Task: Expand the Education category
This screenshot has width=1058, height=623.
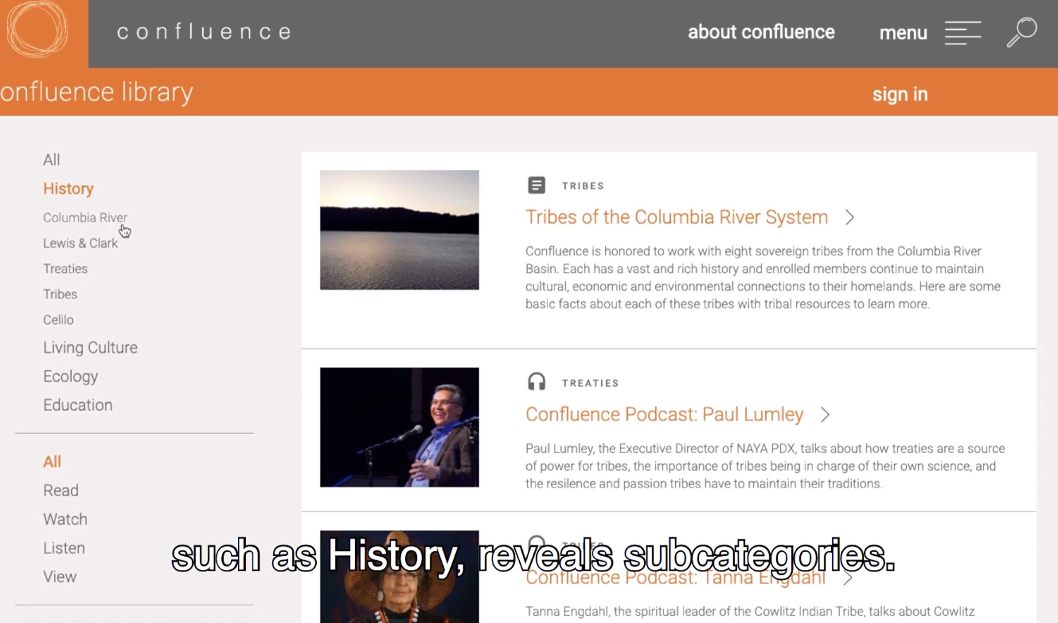Action: click(78, 405)
